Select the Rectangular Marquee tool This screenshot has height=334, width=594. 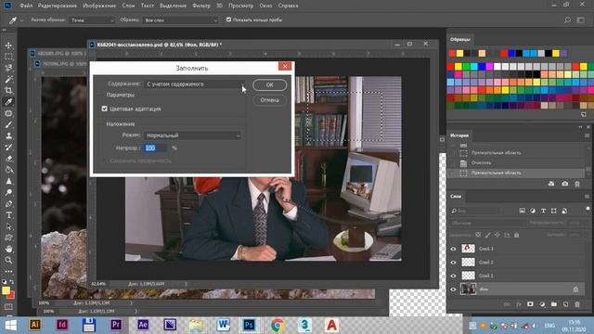(8, 57)
